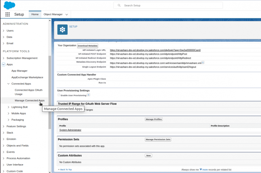261x173 pixels.
Task: Collapse the Apps section
Action: [3, 65]
